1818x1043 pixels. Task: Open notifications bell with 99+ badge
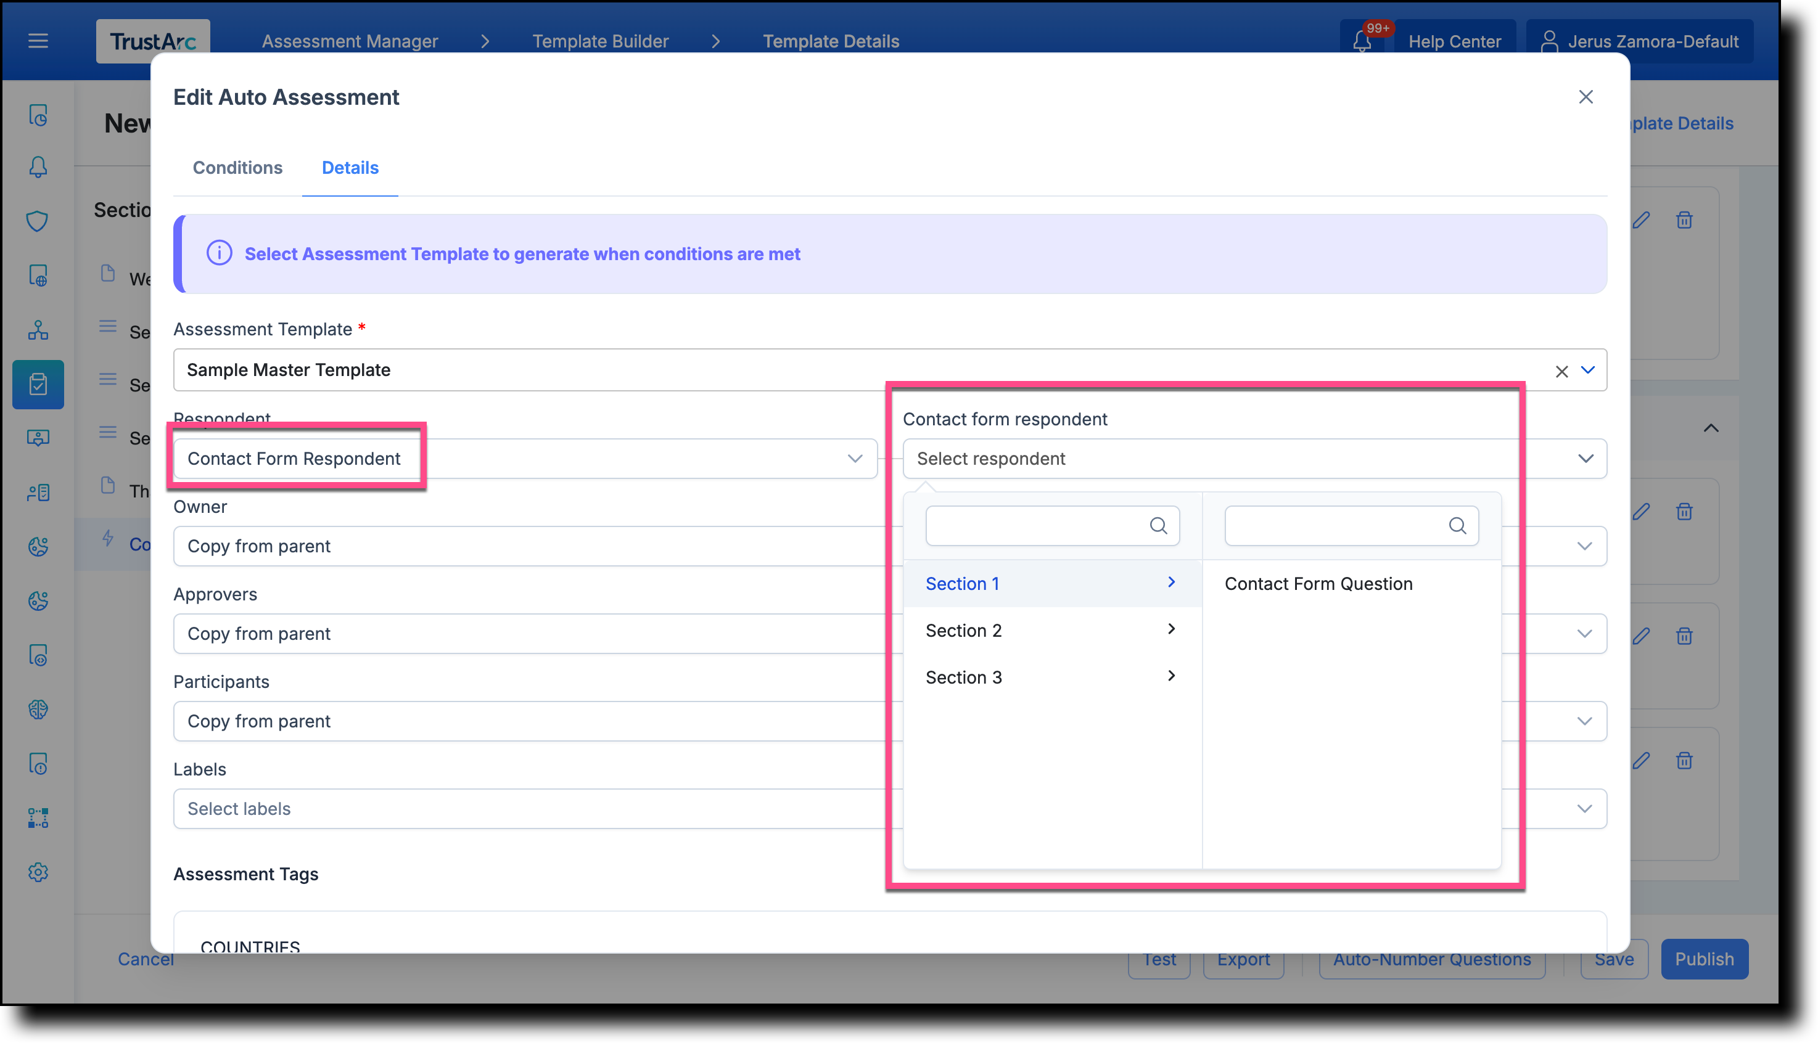tap(1362, 41)
